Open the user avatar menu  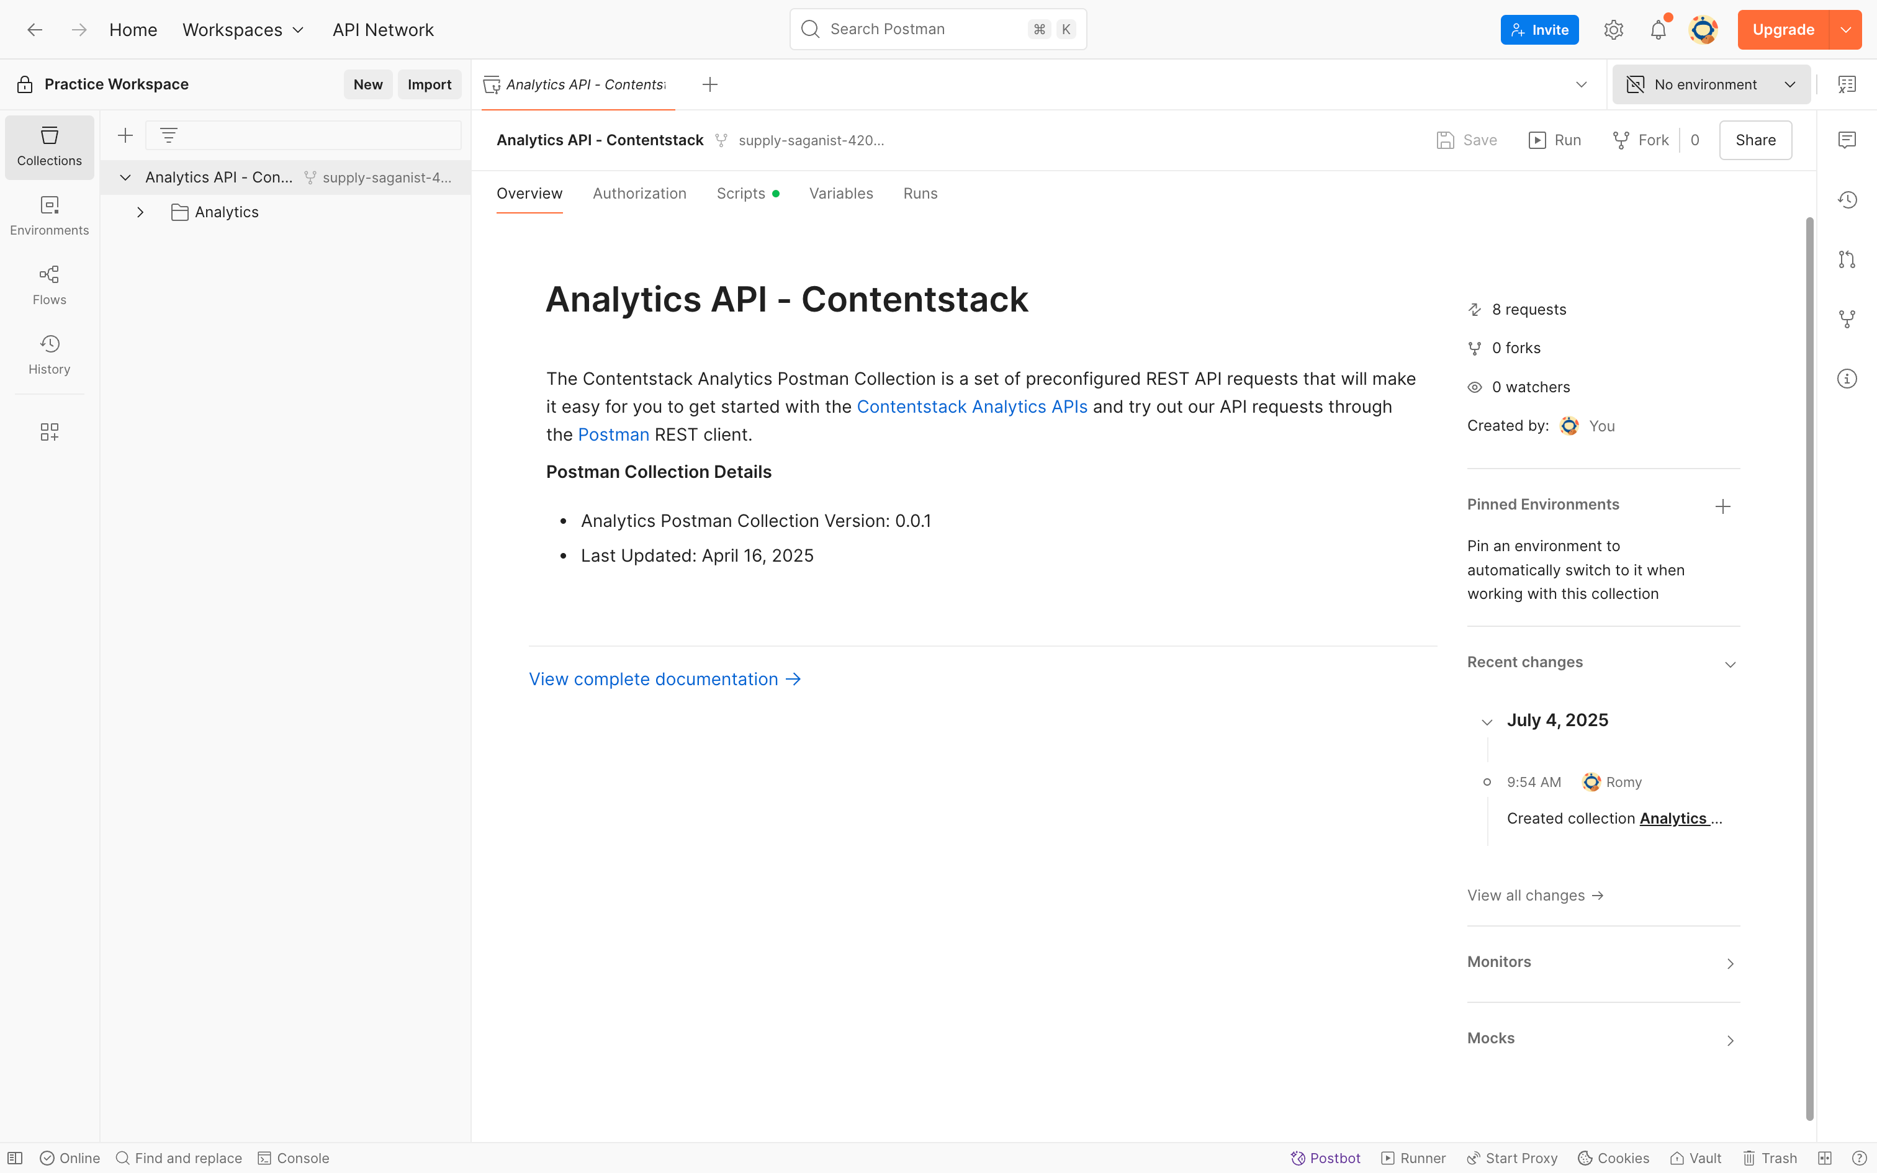[x=1703, y=30]
